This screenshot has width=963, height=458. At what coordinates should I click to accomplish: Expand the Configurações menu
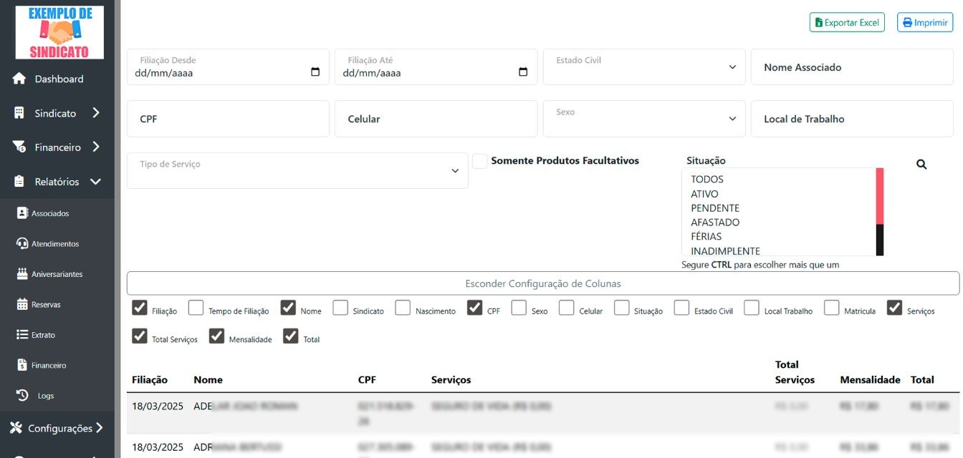click(x=56, y=428)
